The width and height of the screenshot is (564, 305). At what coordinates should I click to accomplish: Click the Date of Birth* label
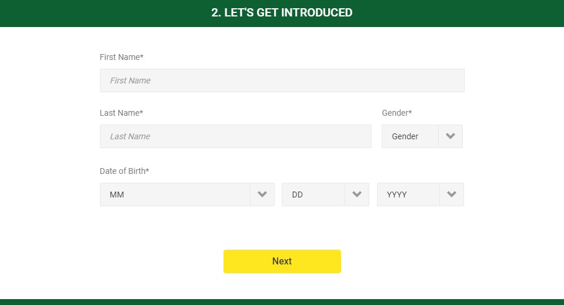click(124, 171)
